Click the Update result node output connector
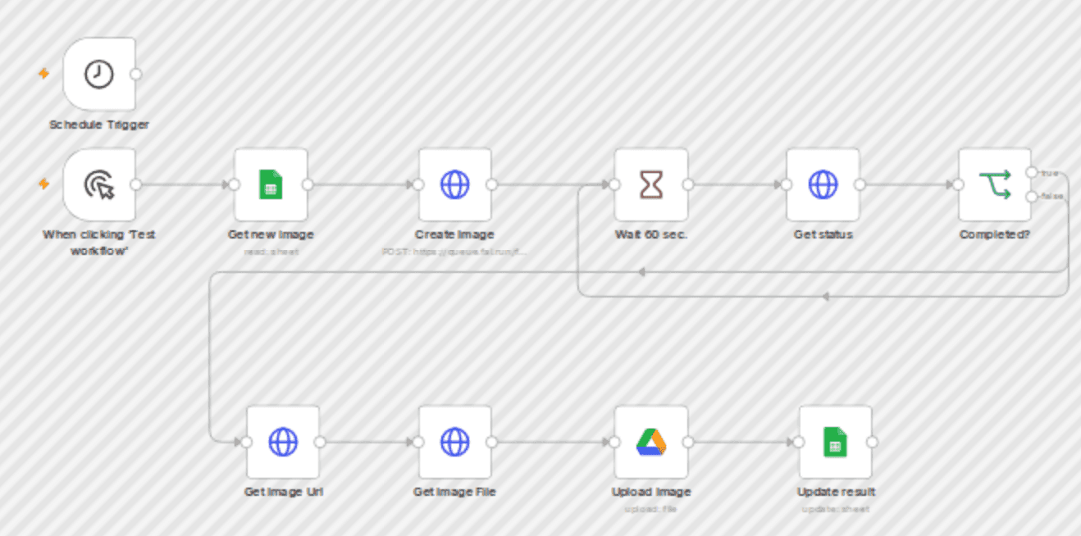Viewport: 1081px width, 536px height. (873, 442)
